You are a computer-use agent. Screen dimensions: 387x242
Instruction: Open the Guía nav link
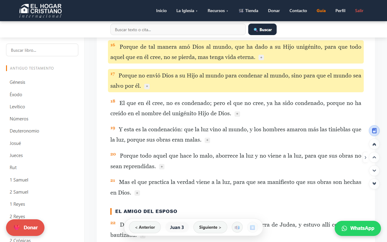[x=321, y=11]
